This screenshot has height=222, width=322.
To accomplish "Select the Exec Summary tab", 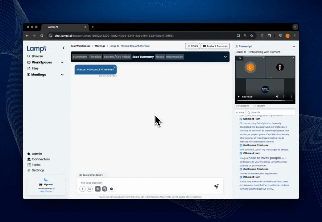I will click(143, 57).
